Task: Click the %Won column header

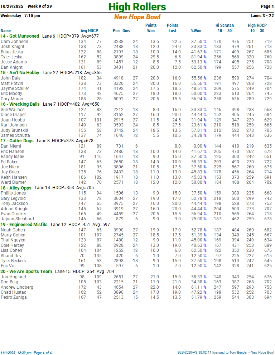Action: point(196,31)
